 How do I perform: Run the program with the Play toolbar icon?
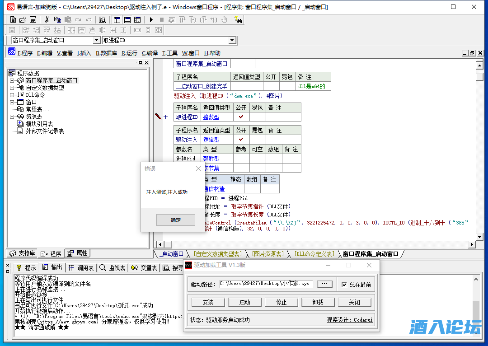[150, 20]
